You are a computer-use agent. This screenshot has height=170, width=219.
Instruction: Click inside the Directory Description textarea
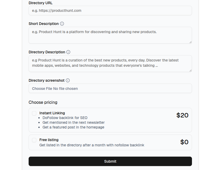110,63
